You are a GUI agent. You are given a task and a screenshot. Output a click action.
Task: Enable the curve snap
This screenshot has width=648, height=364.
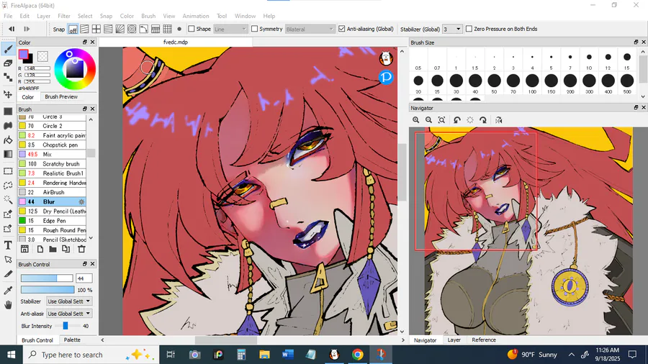pyautogui.click(x=143, y=29)
